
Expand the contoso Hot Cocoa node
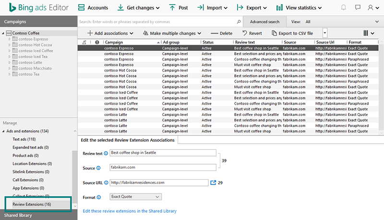tap(10, 45)
